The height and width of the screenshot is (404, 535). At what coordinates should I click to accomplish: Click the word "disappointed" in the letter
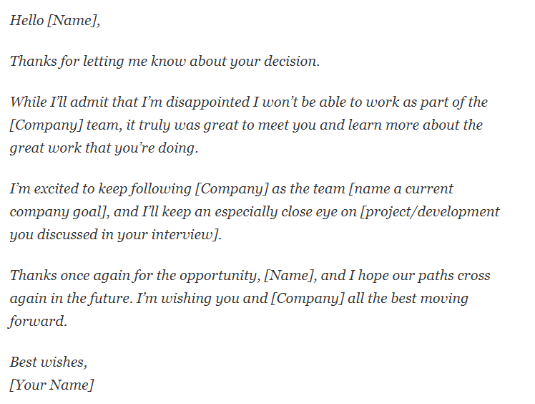click(x=208, y=102)
